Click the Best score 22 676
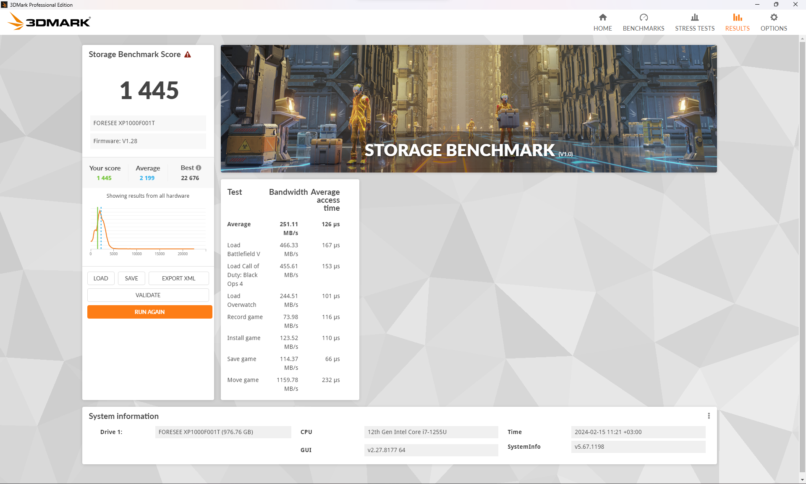This screenshot has height=484, width=806. (190, 178)
